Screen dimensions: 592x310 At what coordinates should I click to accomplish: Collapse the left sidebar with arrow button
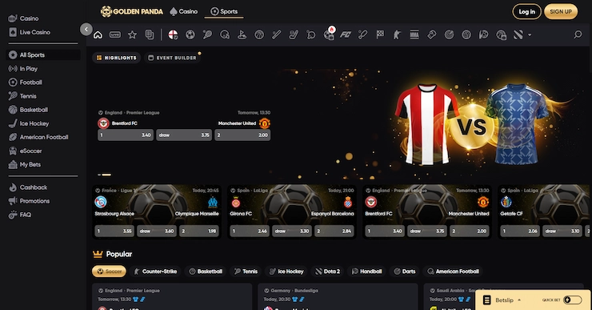(x=86, y=29)
